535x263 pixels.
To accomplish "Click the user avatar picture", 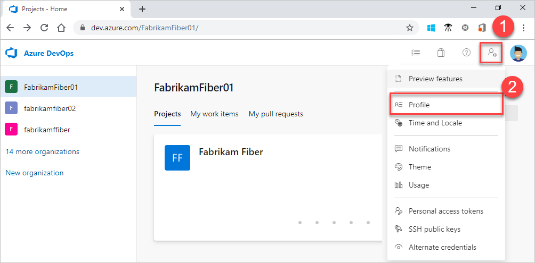I will pos(518,53).
